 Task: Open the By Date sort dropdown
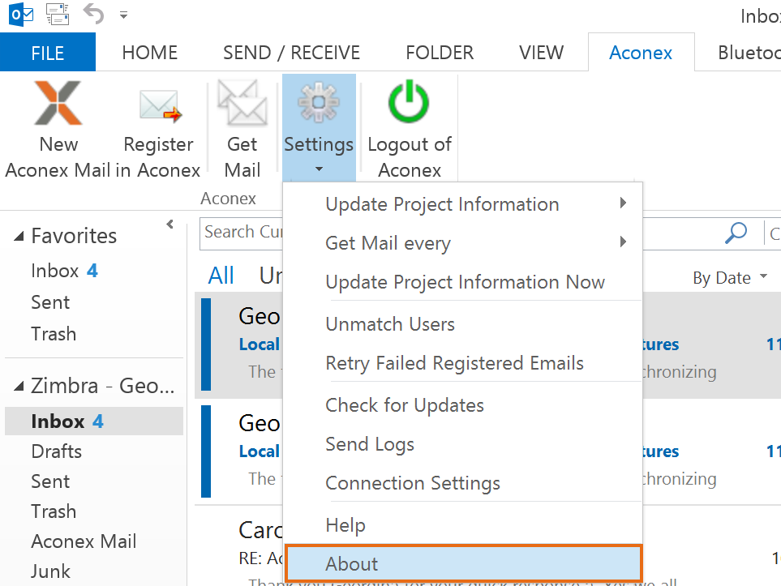click(x=730, y=277)
